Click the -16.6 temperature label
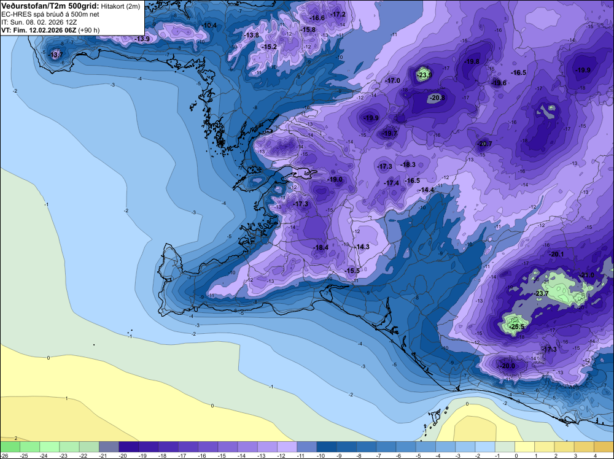 tap(317, 18)
